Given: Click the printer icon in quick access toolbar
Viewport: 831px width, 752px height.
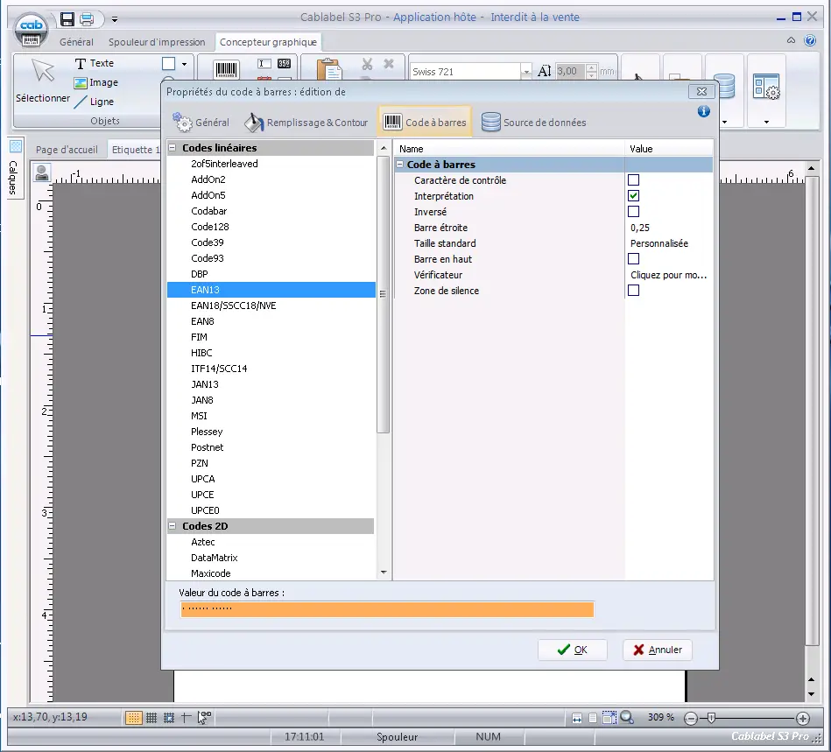Looking at the screenshot, I should click(x=87, y=19).
